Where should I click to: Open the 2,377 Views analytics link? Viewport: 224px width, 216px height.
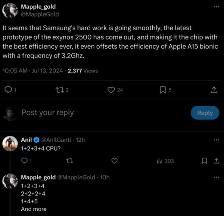click(83, 71)
